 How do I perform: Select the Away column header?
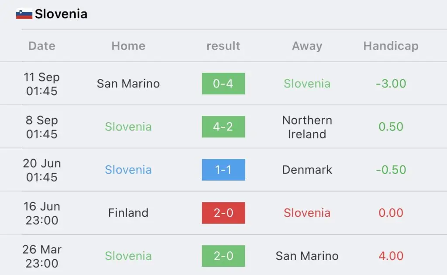point(307,46)
